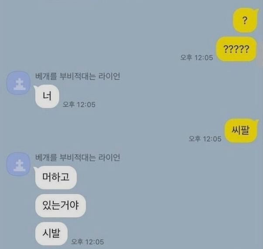The height and width of the screenshot is (249, 263).
Task: Grab the gray scrollbar handle at right edge
Action: (x=260, y=54)
